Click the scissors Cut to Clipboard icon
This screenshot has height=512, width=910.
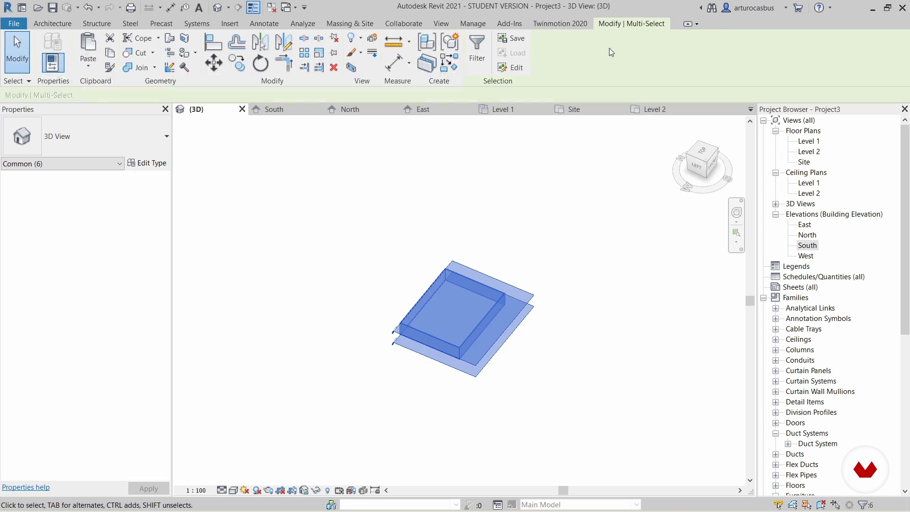110,38
